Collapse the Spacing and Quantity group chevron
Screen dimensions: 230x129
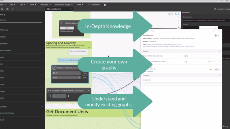point(89,48)
